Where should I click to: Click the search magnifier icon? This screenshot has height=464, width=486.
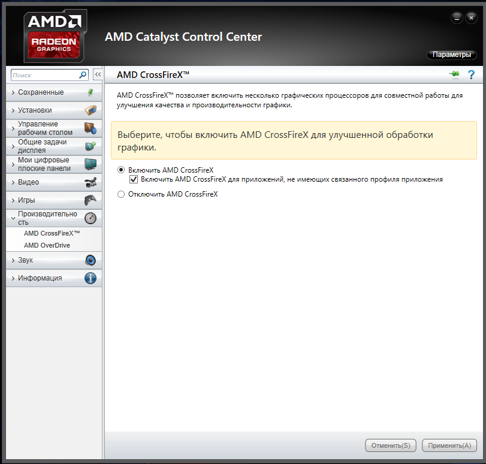click(83, 75)
